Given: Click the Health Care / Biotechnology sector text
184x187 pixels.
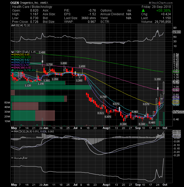Looking at the screenshot, I should (32, 7).
